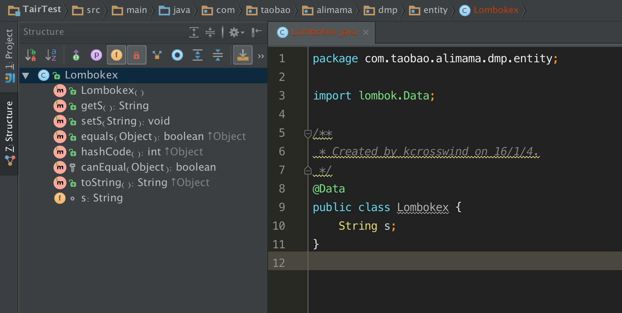This screenshot has height=313, width=622.
Task: Click main folder breadcrumb
Action: [130, 10]
